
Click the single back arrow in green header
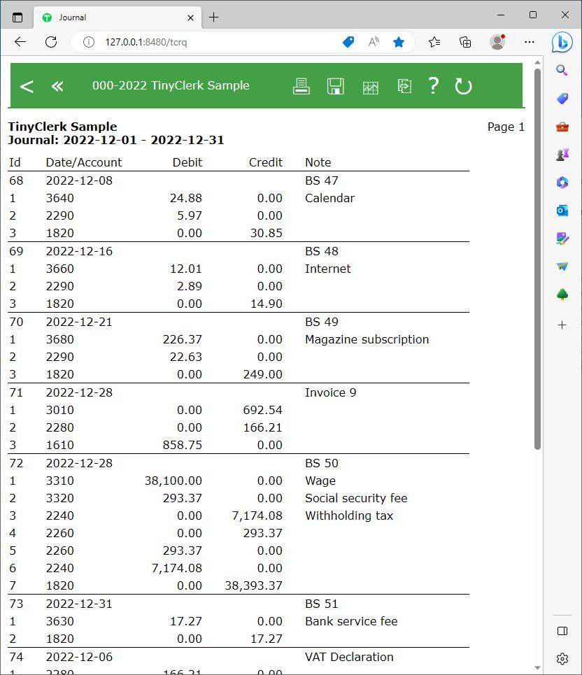27,86
